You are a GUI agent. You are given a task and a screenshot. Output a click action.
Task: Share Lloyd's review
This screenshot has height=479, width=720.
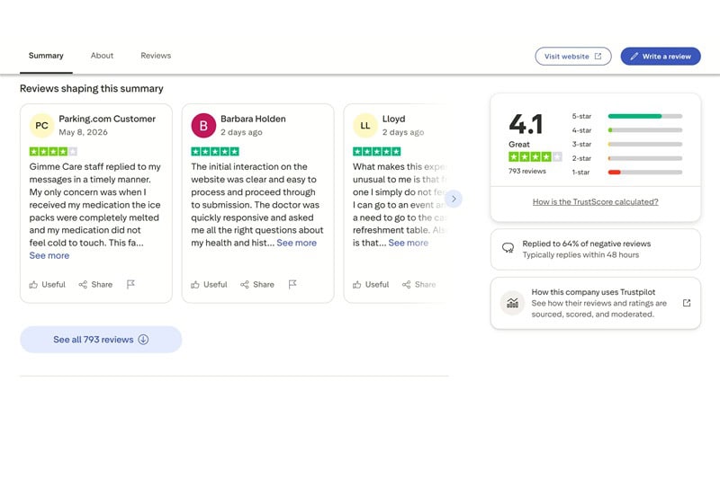click(x=418, y=285)
